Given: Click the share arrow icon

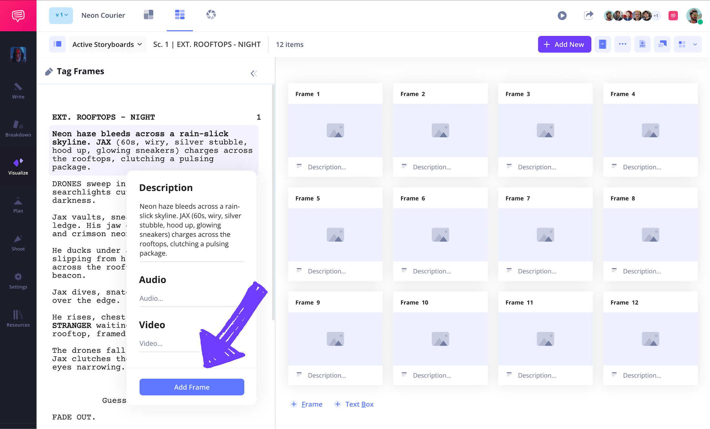Looking at the screenshot, I should coord(588,15).
